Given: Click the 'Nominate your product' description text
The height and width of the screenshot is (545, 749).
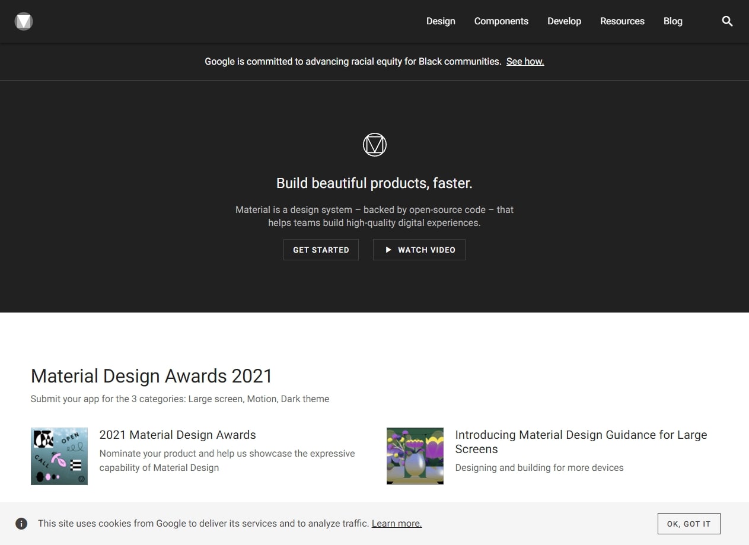Looking at the screenshot, I should 227,461.
